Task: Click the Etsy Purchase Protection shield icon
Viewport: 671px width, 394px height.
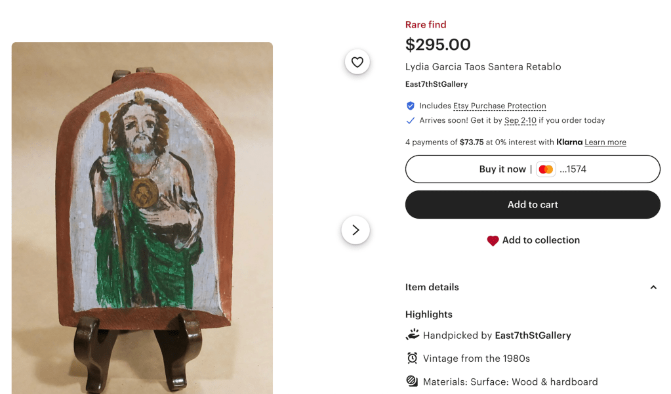Action: point(411,106)
